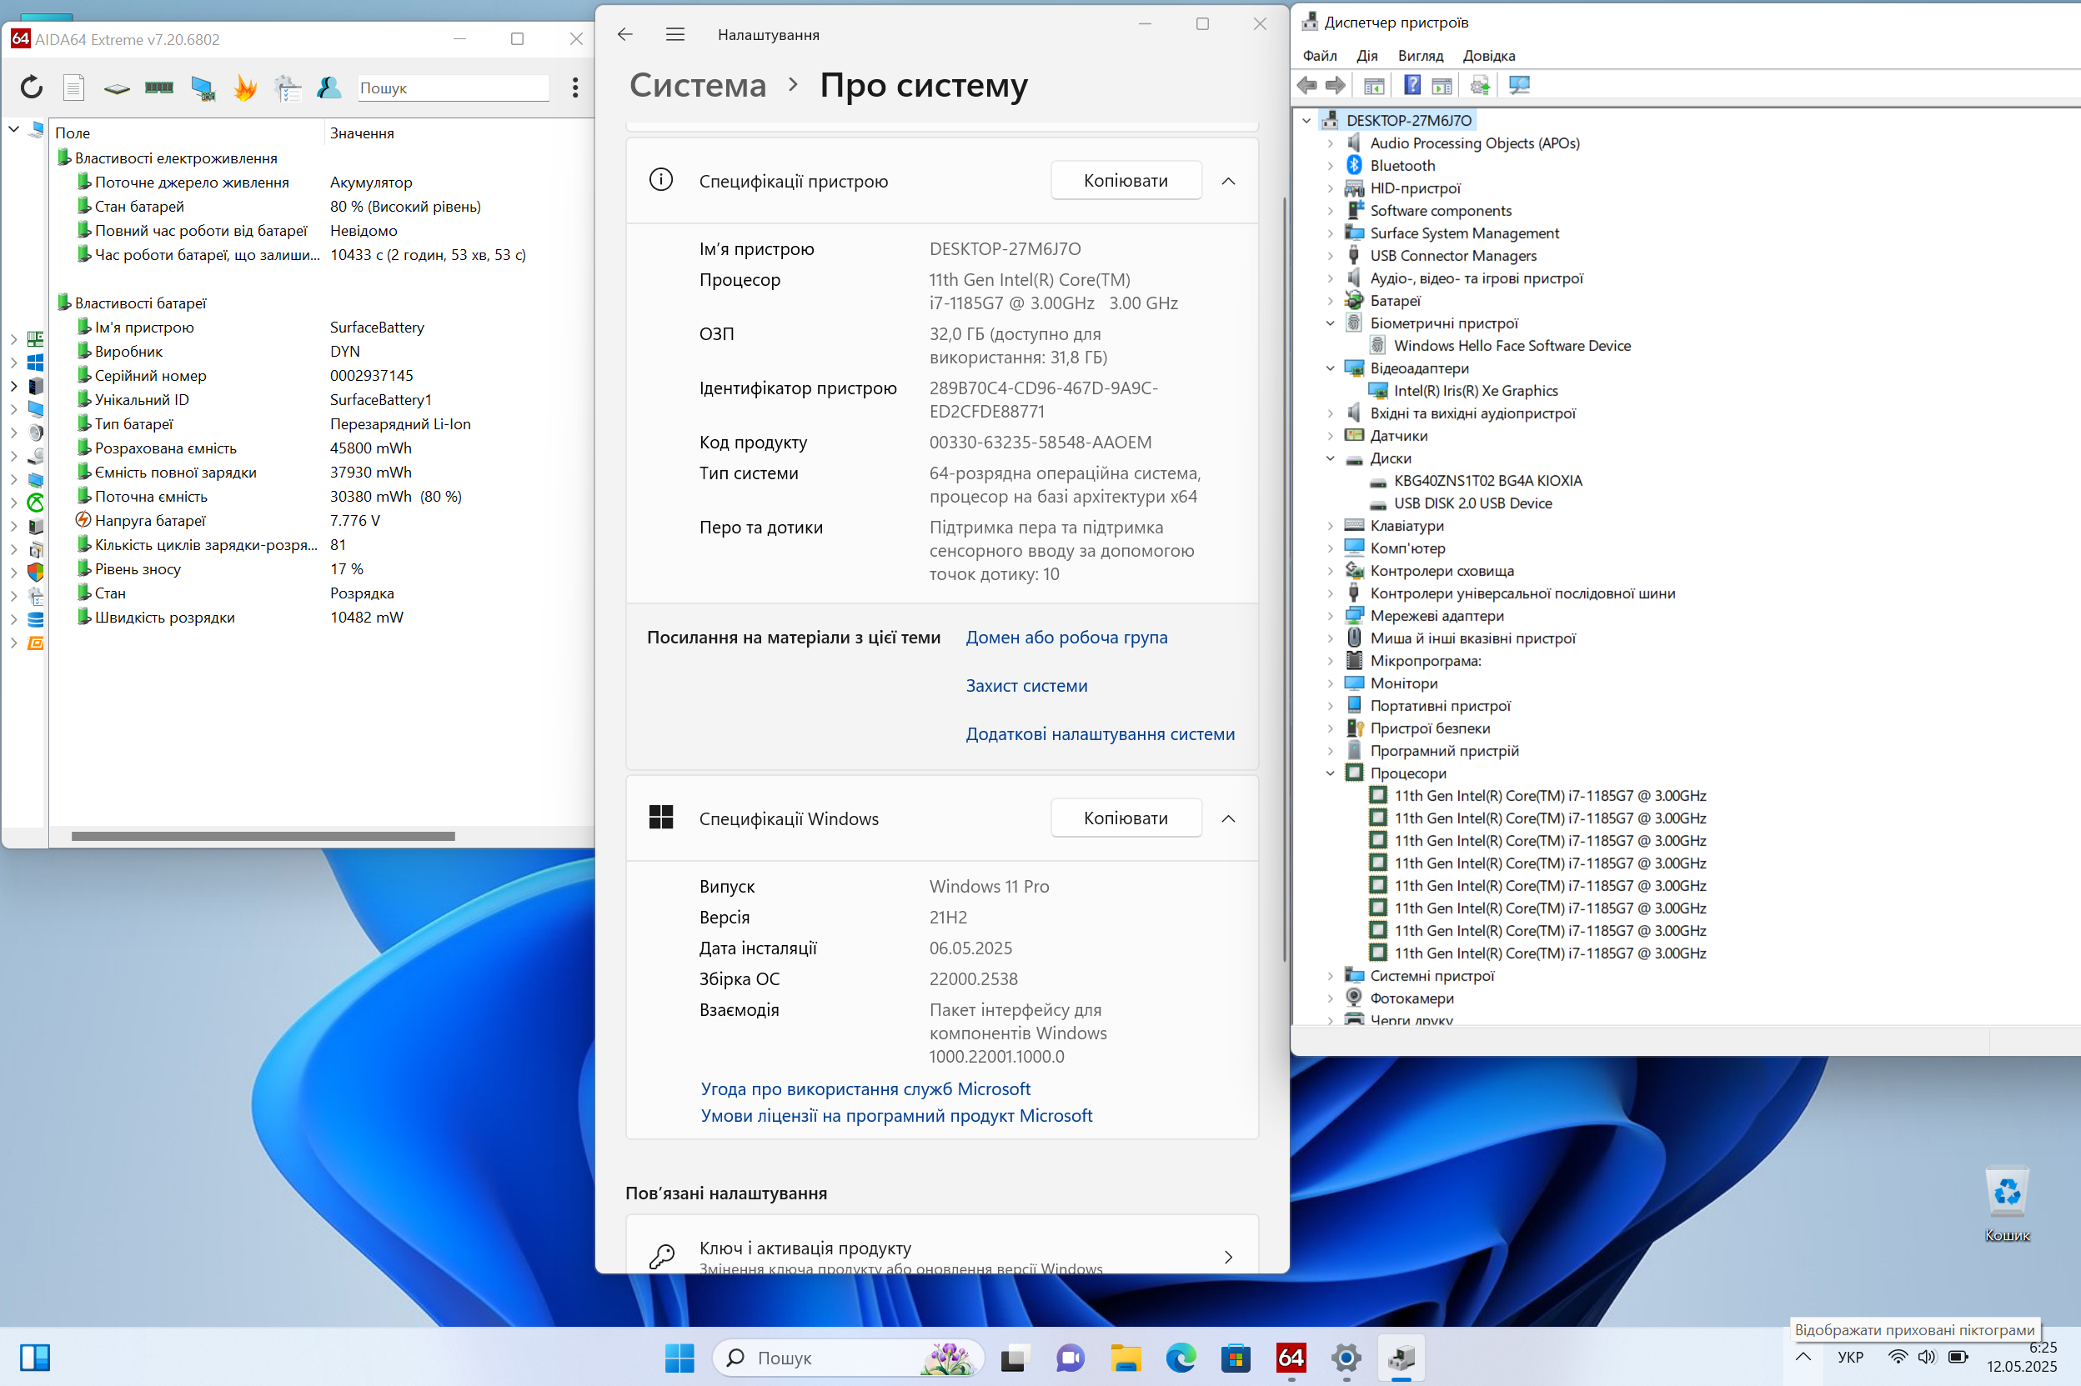Click the taskbar clock showing 6:25
The height and width of the screenshot is (1386, 2081).
(x=2022, y=1357)
